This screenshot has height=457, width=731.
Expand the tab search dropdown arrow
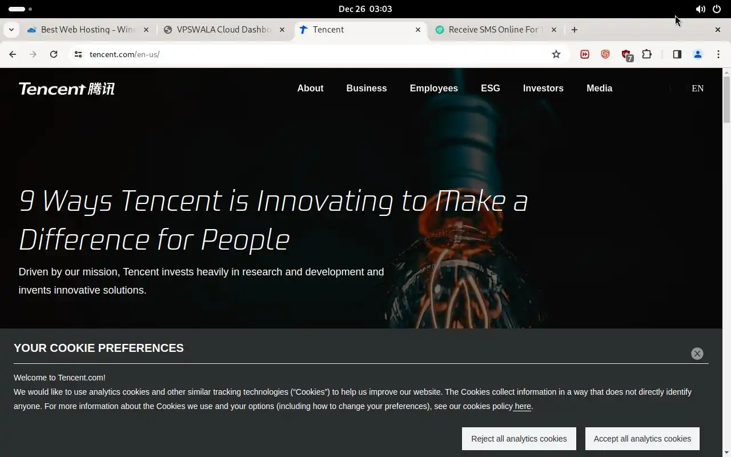pyautogui.click(x=11, y=30)
